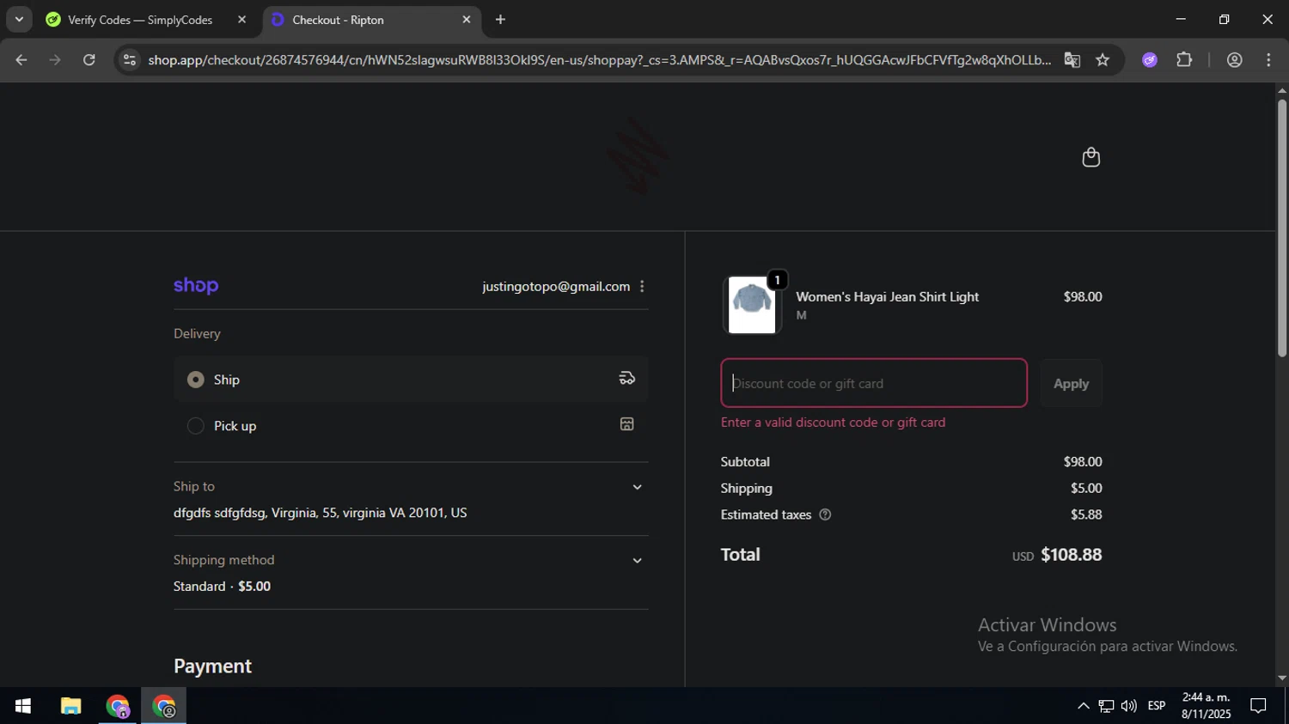Viewport: 1289px width, 724px height.
Task: Open the Windows Start menu
Action: 23,706
